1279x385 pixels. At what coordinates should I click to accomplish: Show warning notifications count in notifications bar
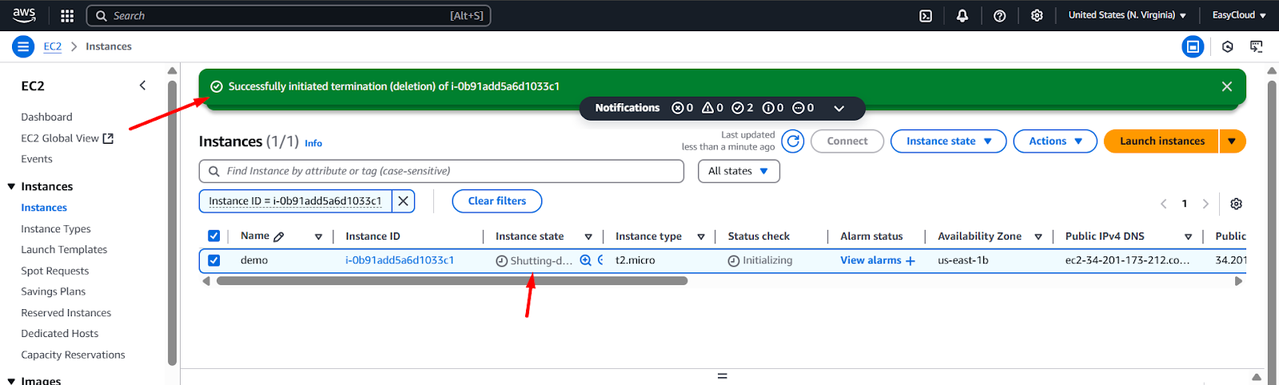click(x=712, y=108)
